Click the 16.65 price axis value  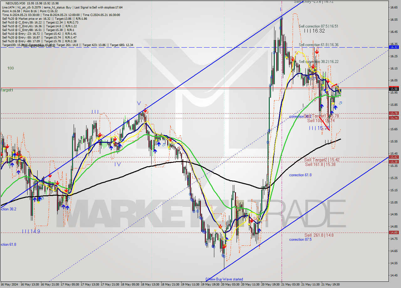pyautogui.click(x=393, y=7)
